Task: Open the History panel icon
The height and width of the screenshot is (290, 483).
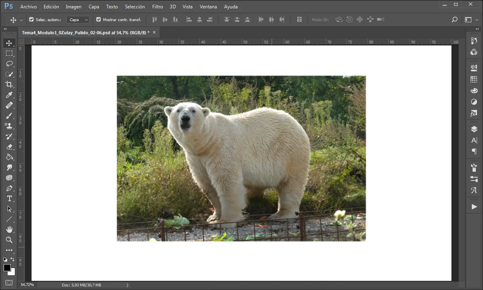Action: (474, 41)
